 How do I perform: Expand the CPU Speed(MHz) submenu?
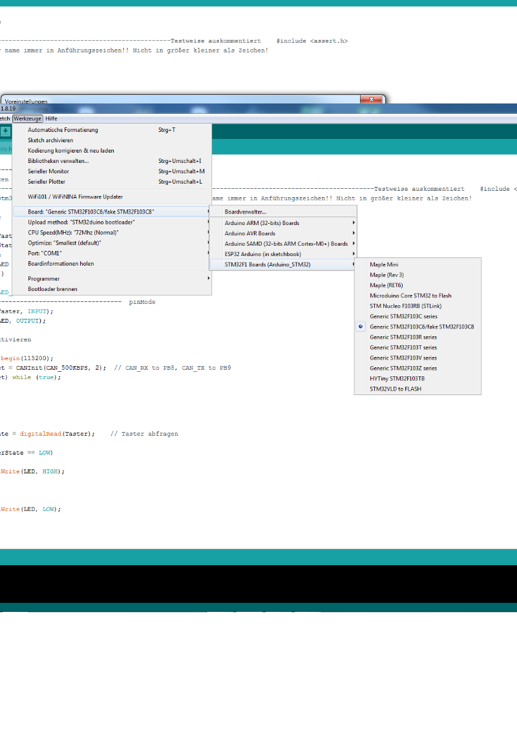pos(112,233)
